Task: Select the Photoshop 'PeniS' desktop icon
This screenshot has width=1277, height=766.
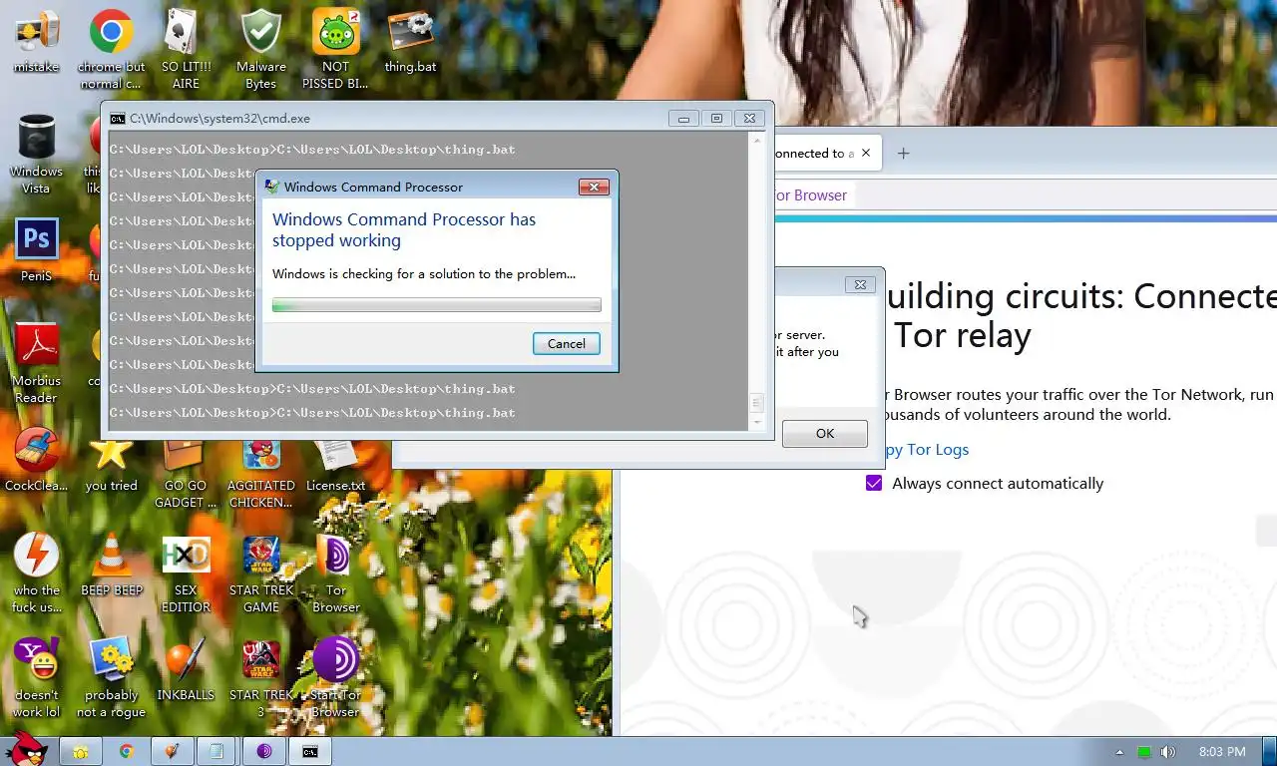Action: [x=36, y=249]
